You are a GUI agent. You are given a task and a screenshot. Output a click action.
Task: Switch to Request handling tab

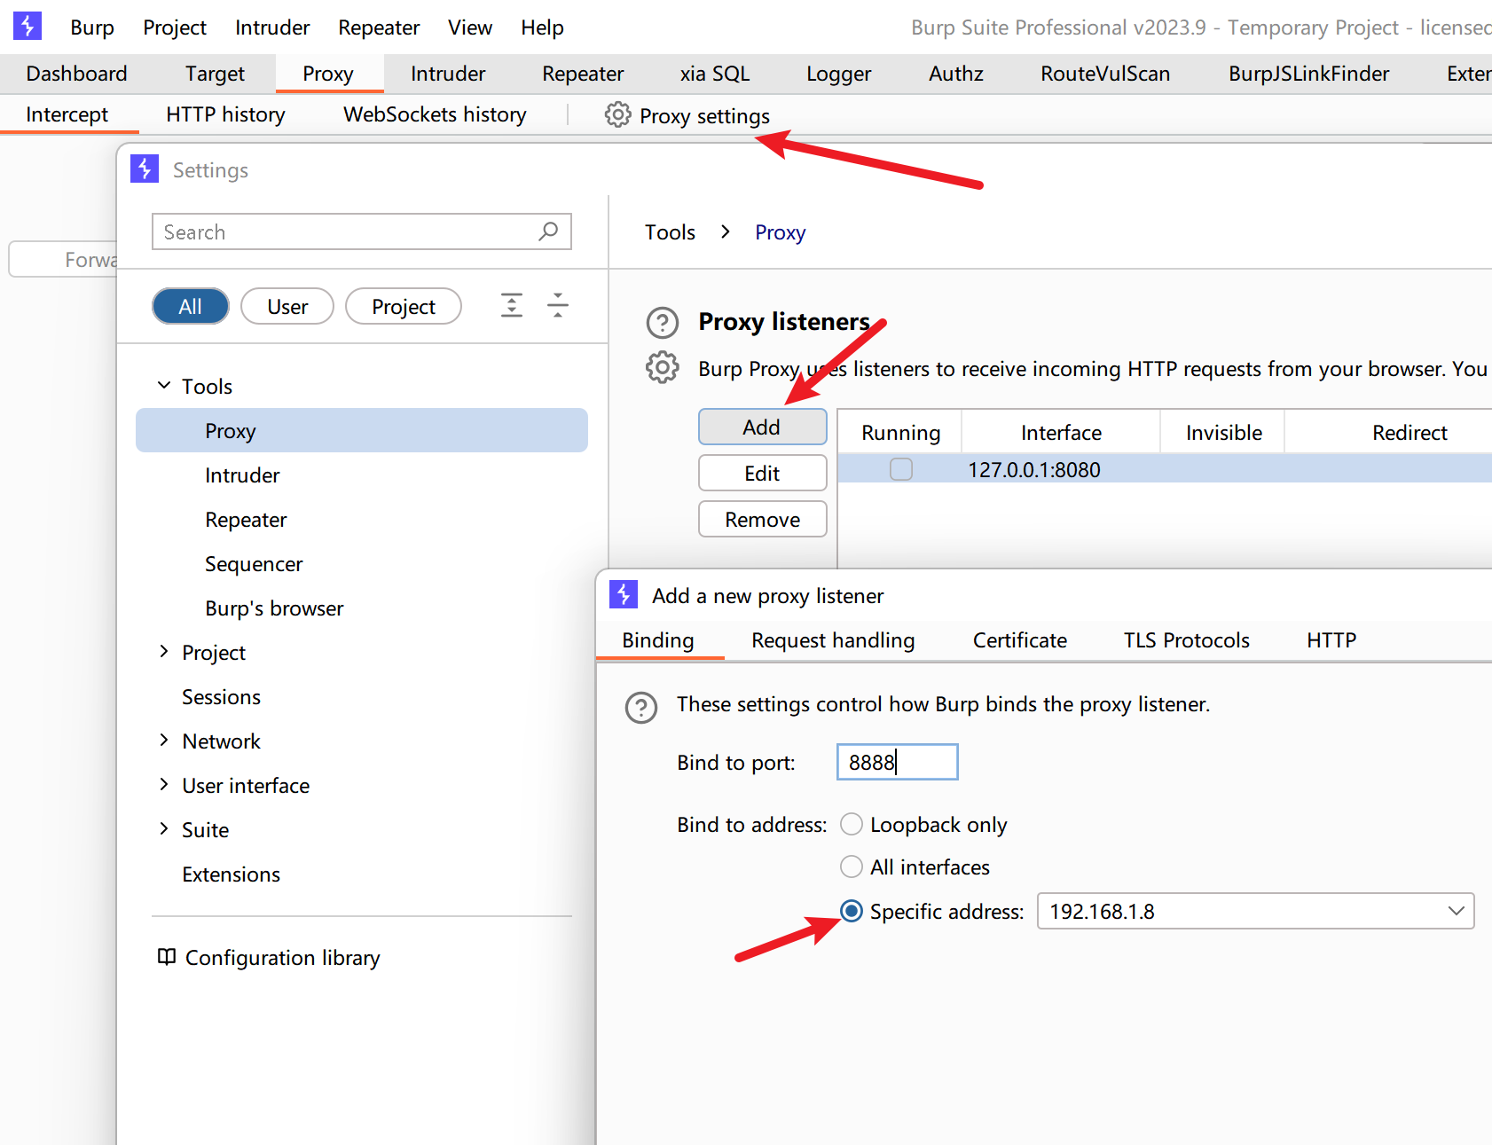833,640
